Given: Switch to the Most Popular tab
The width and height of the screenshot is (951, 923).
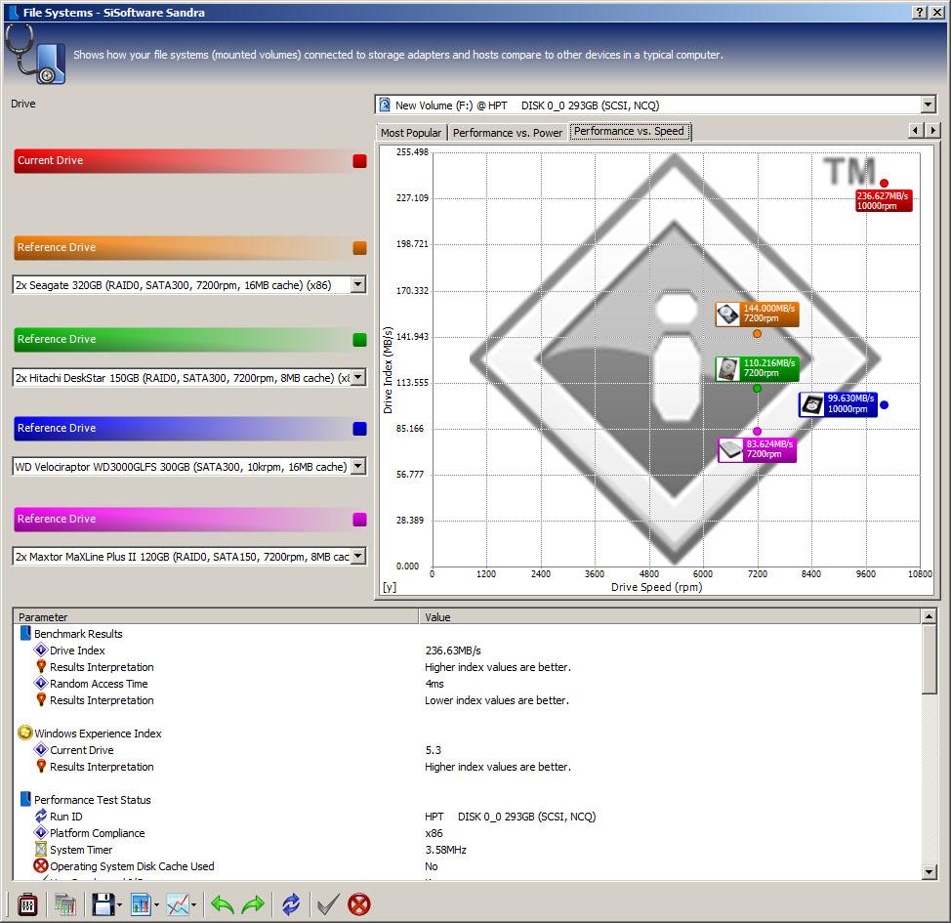Looking at the screenshot, I should (411, 132).
